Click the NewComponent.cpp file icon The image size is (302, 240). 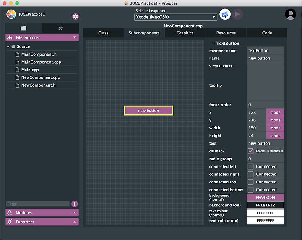click(x=18, y=77)
